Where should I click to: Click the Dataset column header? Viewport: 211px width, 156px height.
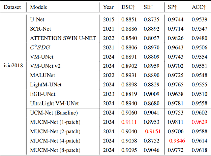pyautogui.click(x=13, y=7)
